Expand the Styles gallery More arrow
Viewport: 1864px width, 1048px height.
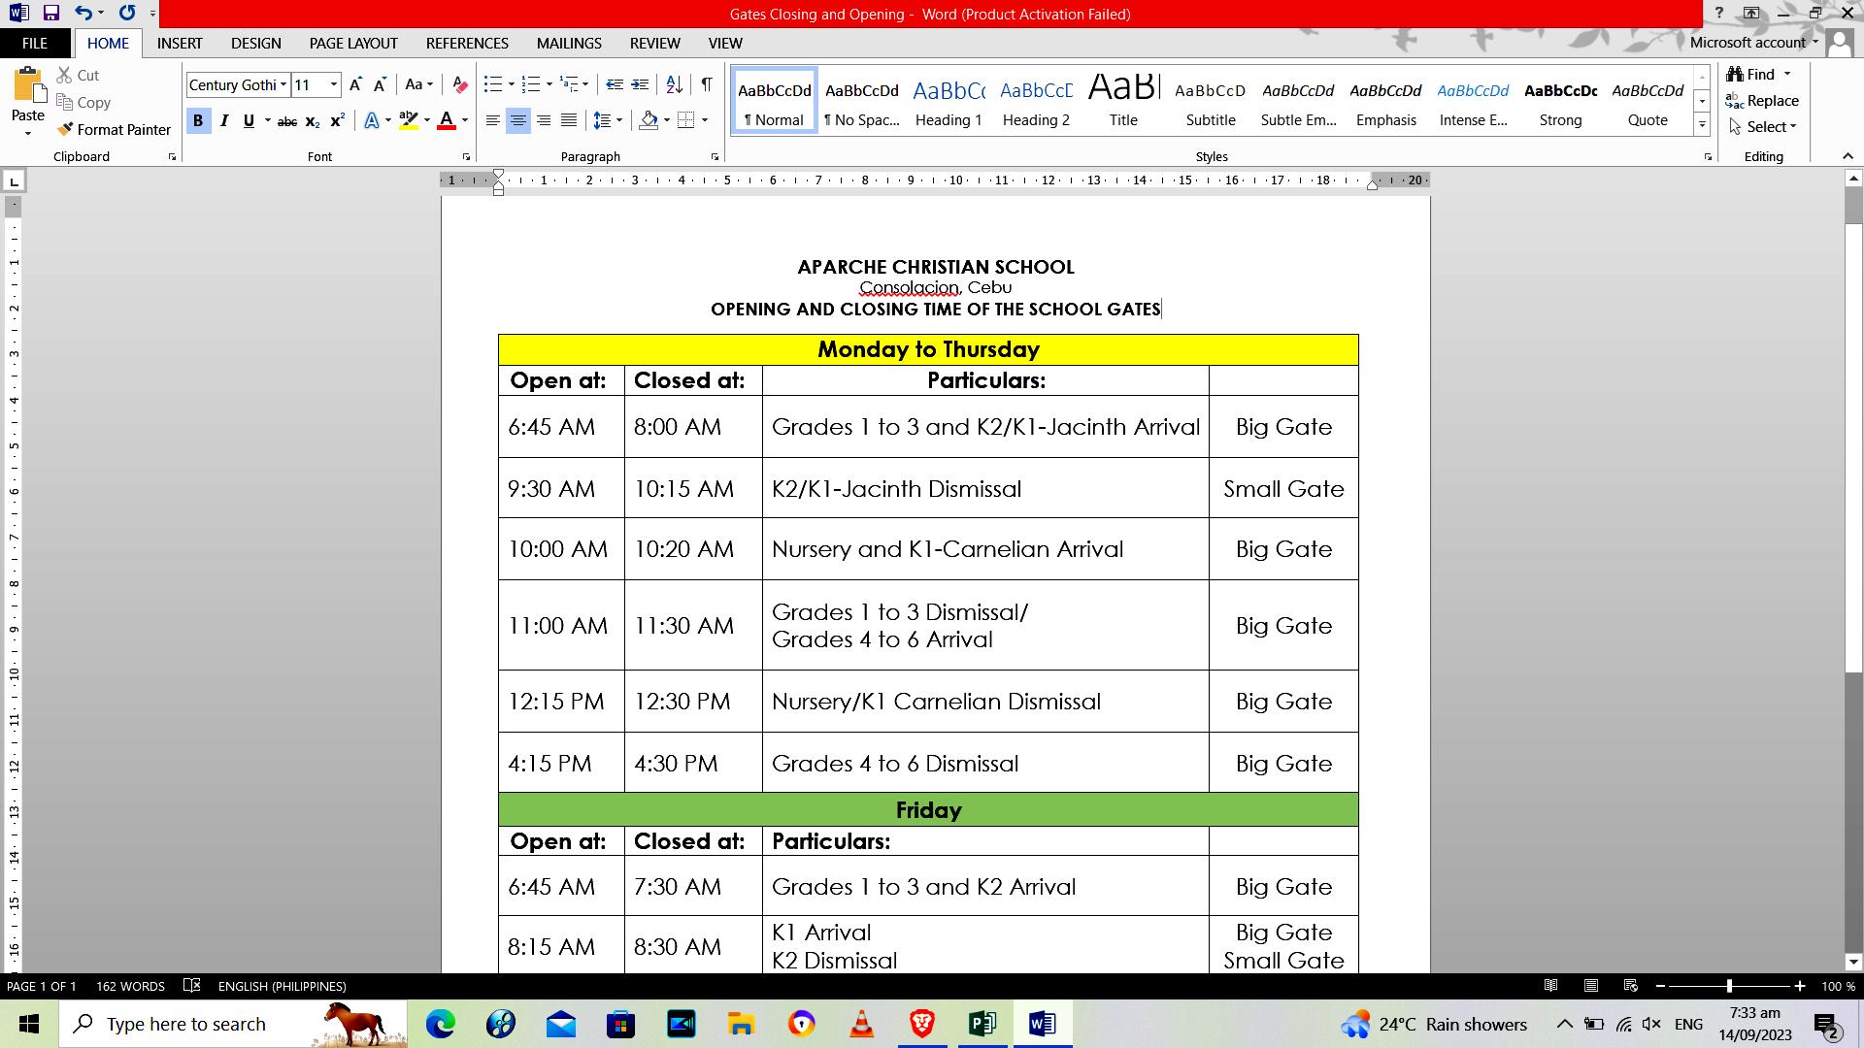pos(1702,124)
